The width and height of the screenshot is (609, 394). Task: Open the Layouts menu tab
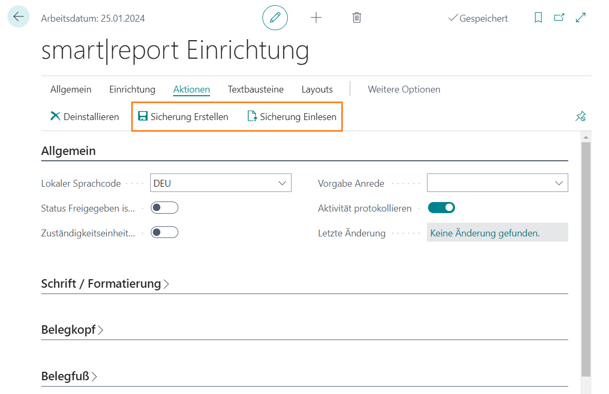click(x=317, y=89)
